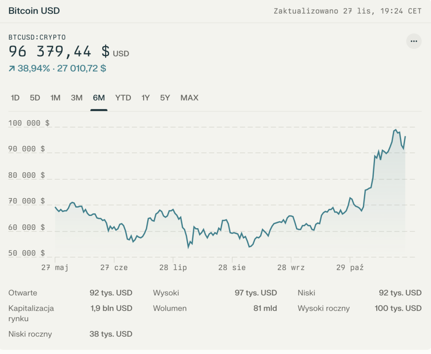Switch to the 1Y chart range
This screenshot has width=431, height=354.
[x=145, y=98]
